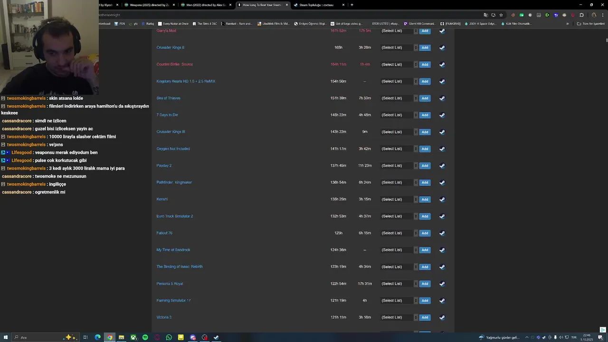Click the Windows Start button
The height and width of the screenshot is (342, 608).
coord(6,337)
